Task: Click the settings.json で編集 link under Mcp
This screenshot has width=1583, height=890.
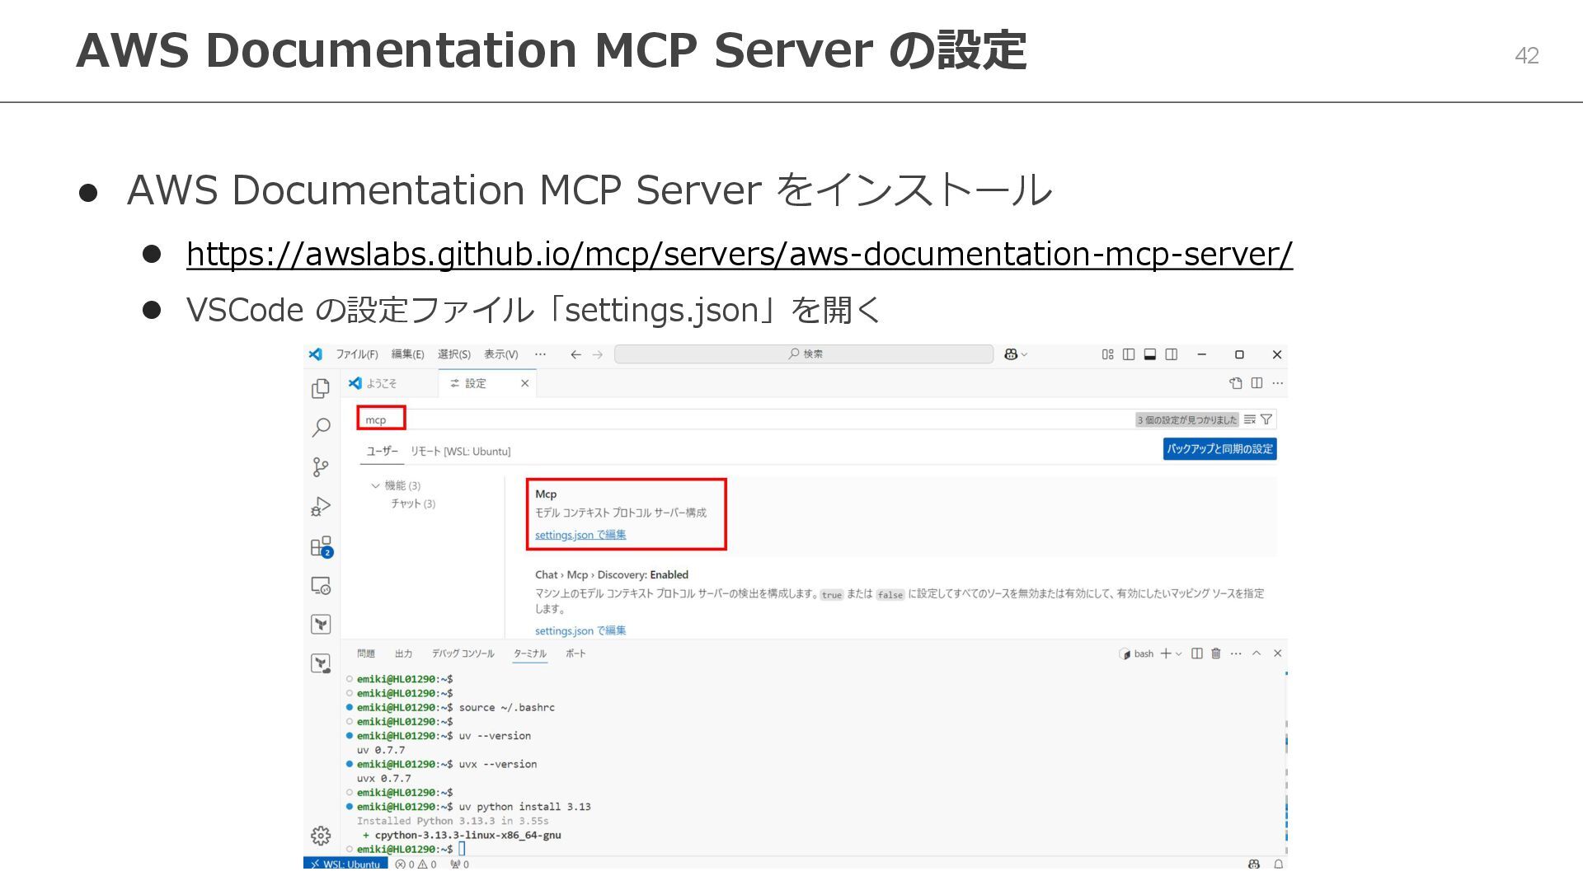Action: 580,535
